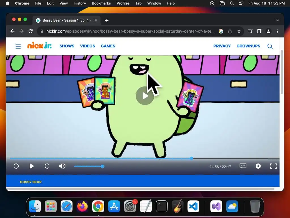
Task: Share this page from the address bar
Action: point(230,31)
